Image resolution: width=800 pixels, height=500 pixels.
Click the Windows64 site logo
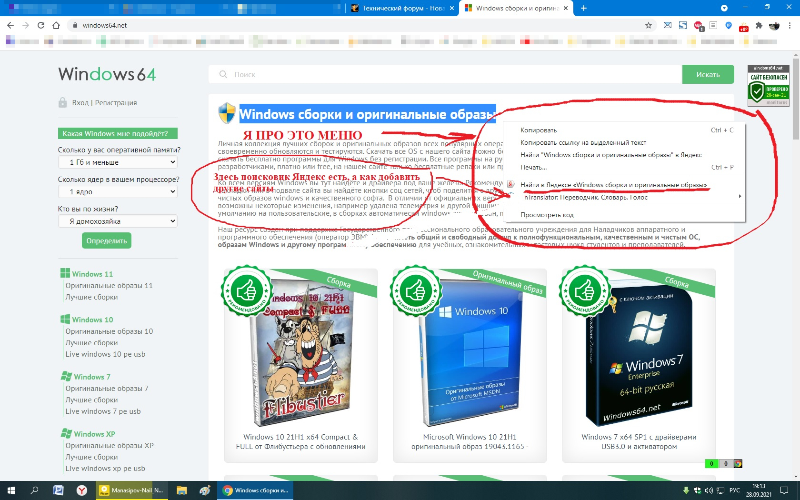click(107, 74)
